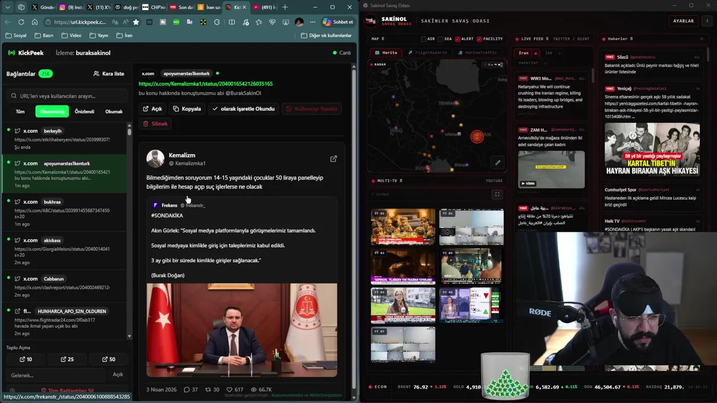Focus the Gelenek custom count field
This screenshot has height=403, width=717.
click(56, 375)
